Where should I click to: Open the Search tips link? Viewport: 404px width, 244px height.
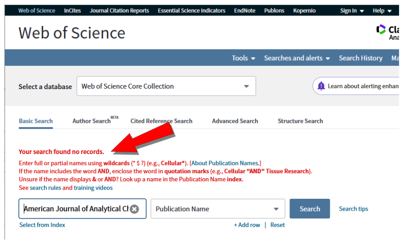click(x=354, y=209)
